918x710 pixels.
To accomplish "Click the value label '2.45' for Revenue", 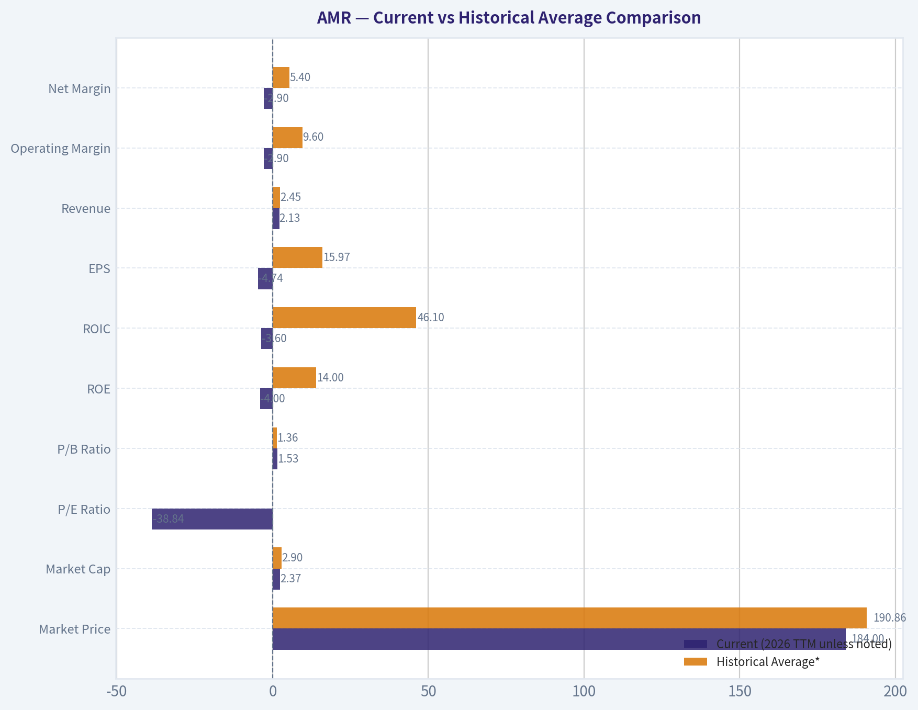I will tap(291, 197).
